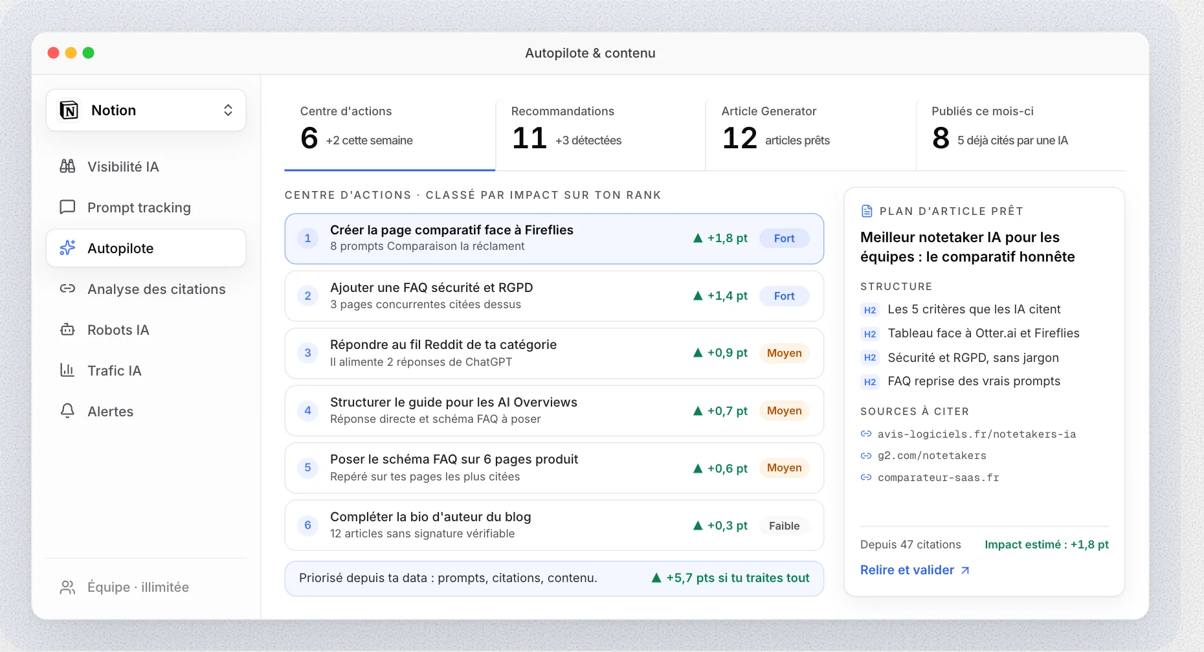The height and width of the screenshot is (652, 1204).
Task: Open action Compléter la bio d'auteur du blog
Action: pyautogui.click(x=554, y=525)
